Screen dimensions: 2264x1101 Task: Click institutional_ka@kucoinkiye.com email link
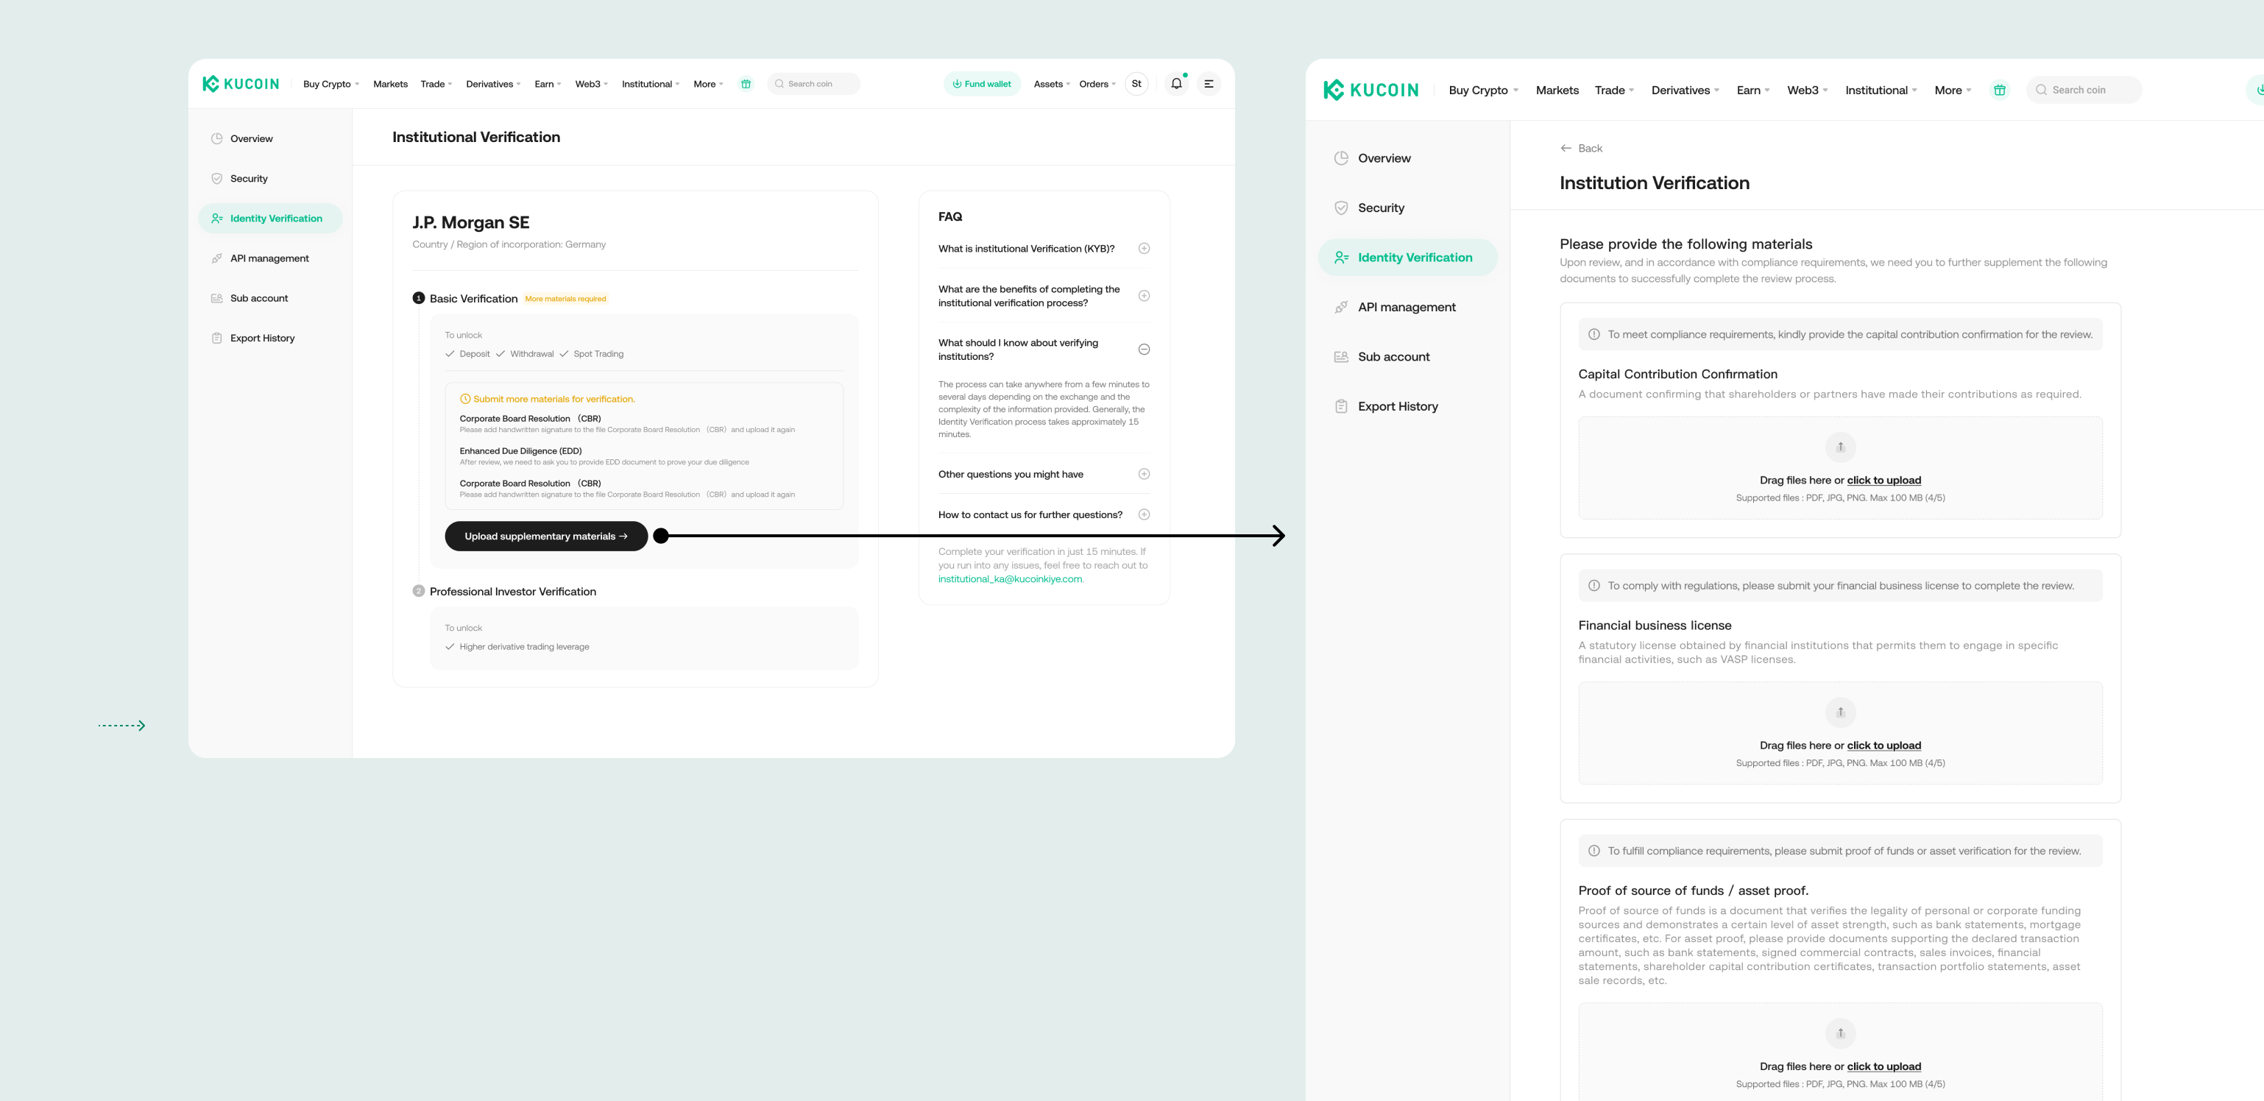[1011, 579]
